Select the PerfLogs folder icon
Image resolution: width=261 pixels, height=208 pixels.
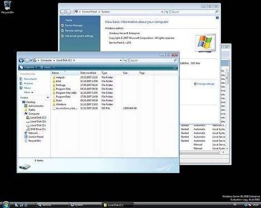coord(54,85)
